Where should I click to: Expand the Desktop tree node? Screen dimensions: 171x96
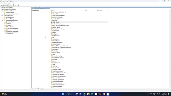pos(5,24)
